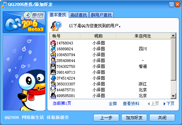Select account number 398149713
182x125 pixels.
[x=66, y=72]
